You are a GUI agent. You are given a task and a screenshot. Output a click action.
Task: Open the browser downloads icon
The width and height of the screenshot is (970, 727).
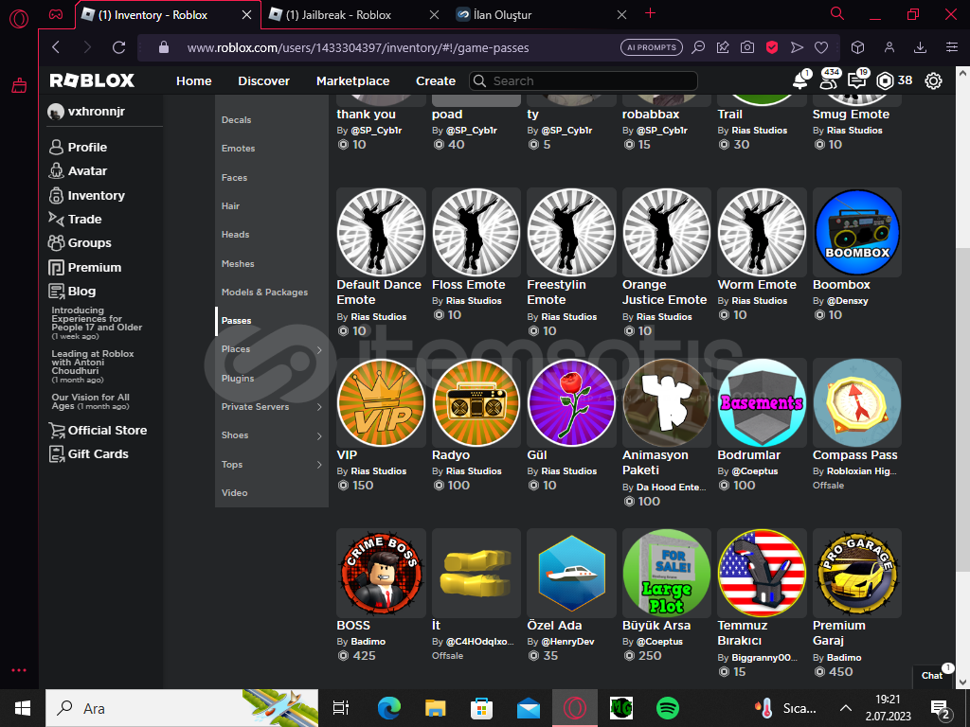920,47
